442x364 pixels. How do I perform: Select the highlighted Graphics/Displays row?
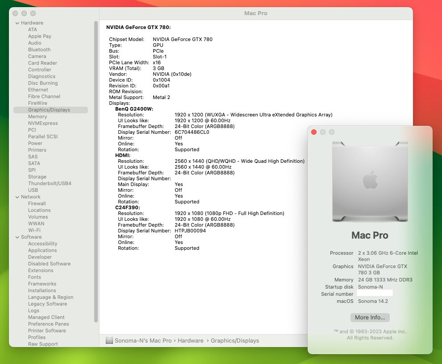pyautogui.click(x=51, y=110)
